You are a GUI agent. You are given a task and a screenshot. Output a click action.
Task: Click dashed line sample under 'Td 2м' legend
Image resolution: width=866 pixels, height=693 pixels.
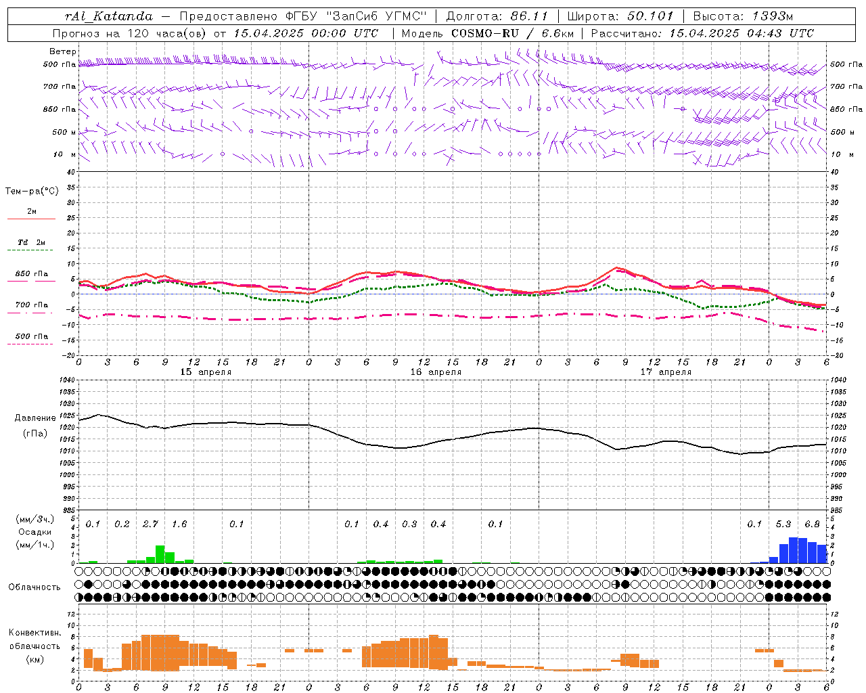(30, 250)
